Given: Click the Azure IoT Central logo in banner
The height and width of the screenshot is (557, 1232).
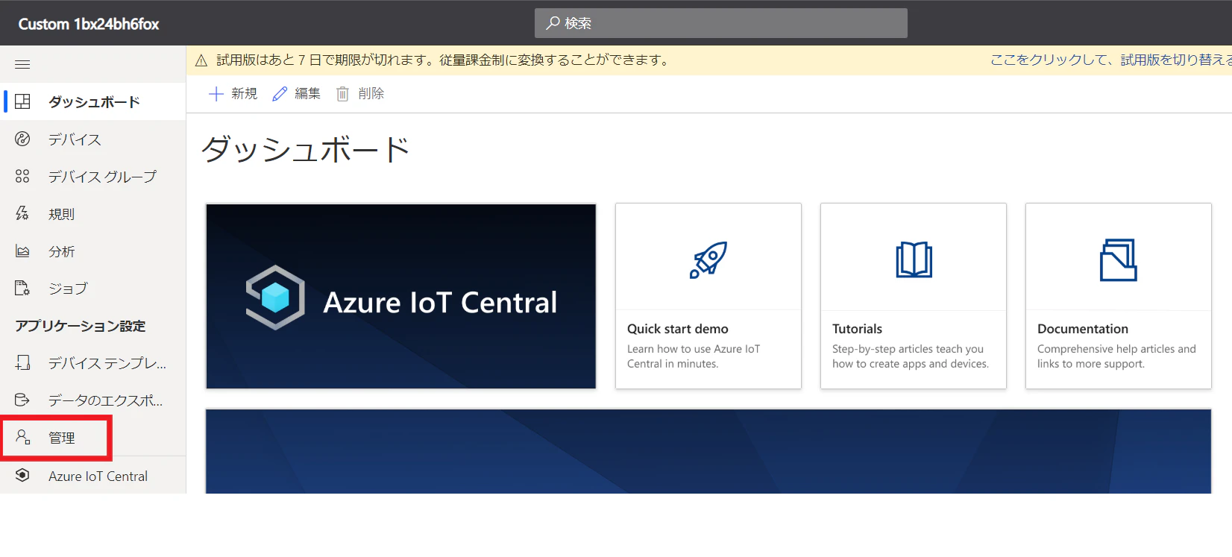Looking at the screenshot, I should point(275,298).
